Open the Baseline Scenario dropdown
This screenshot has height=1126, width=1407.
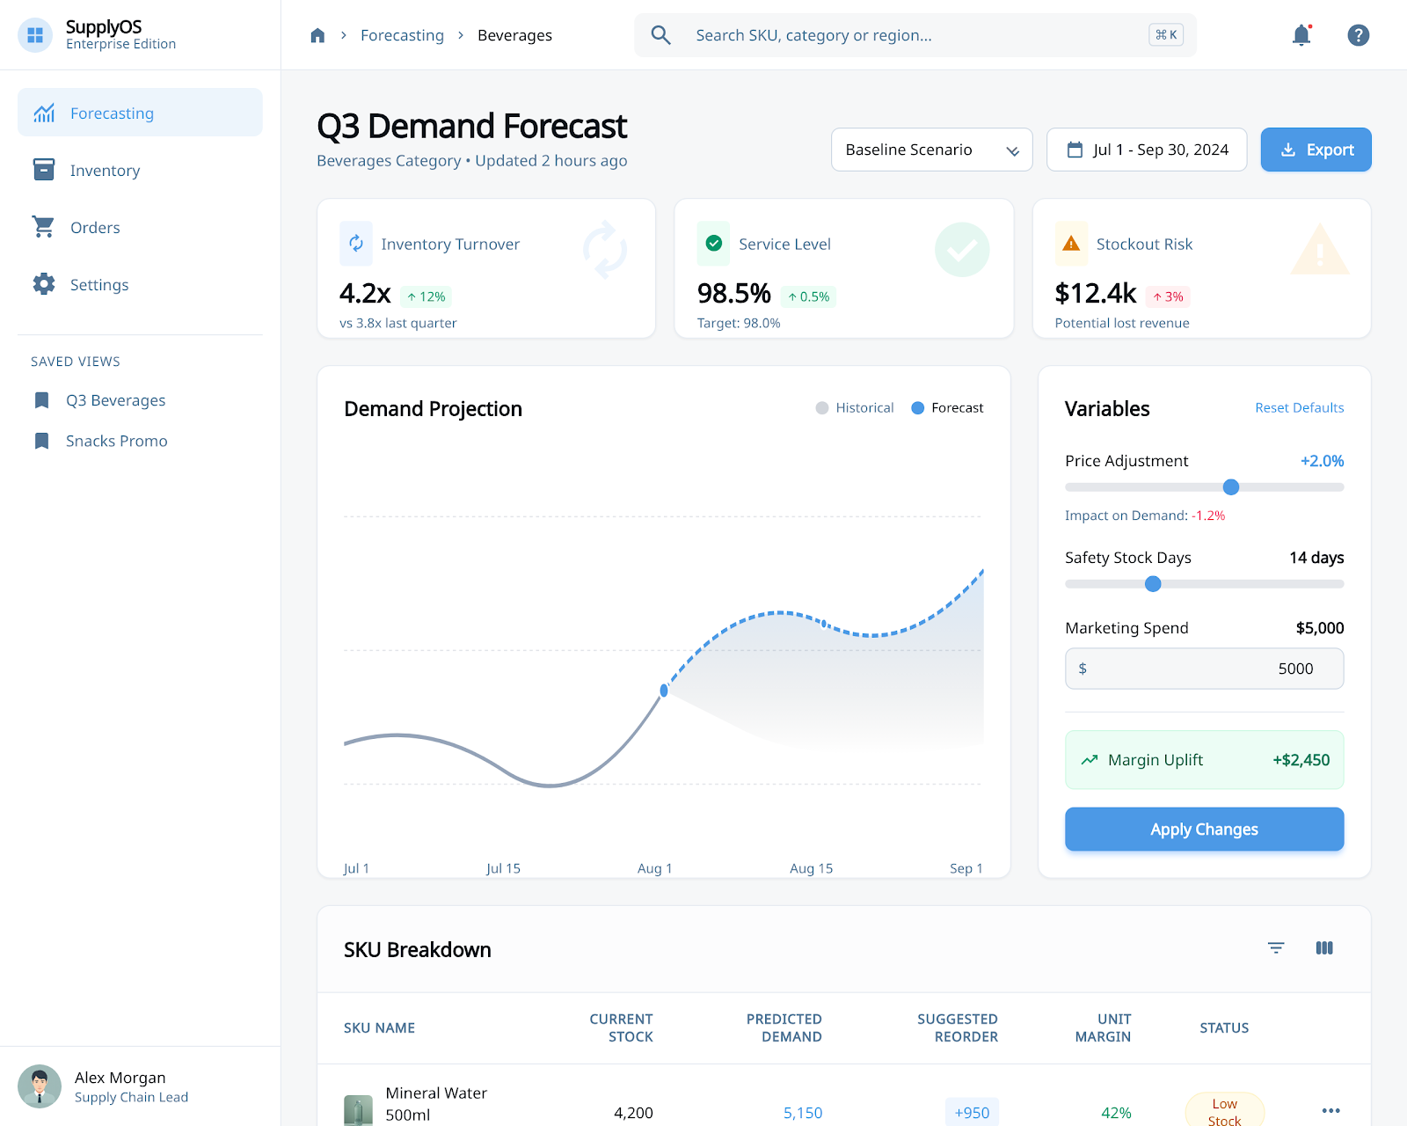(931, 150)
